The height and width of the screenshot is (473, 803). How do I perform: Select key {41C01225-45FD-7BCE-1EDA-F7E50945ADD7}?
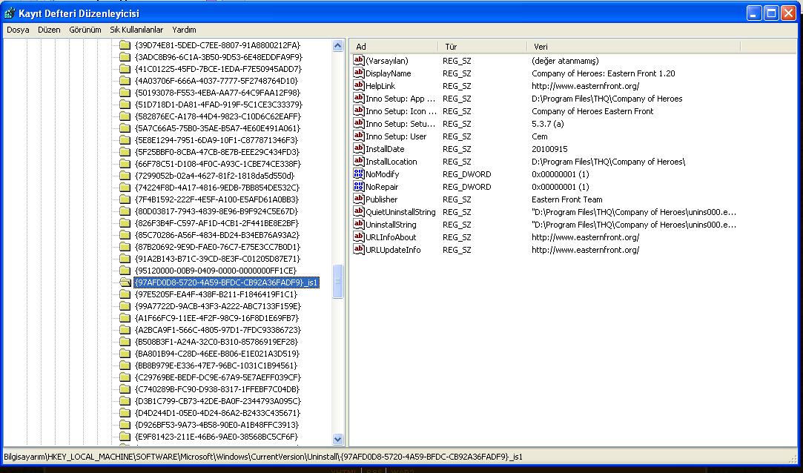tap(218, 69)
